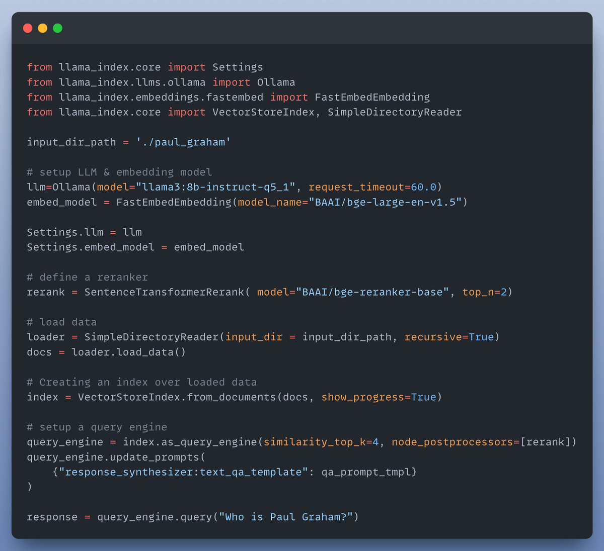Click the string "BAAI/bge-reranker-base"

pyautogui.click(x=372, y=292)
